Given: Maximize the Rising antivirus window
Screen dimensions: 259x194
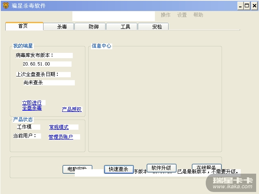Looking at the screenshot, I should (x=247, y=5).
